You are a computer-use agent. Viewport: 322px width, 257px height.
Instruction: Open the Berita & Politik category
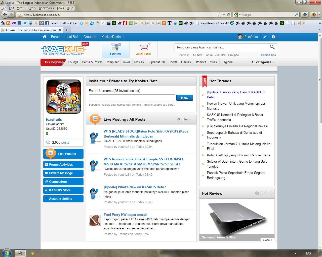click(x=92, y=62)
